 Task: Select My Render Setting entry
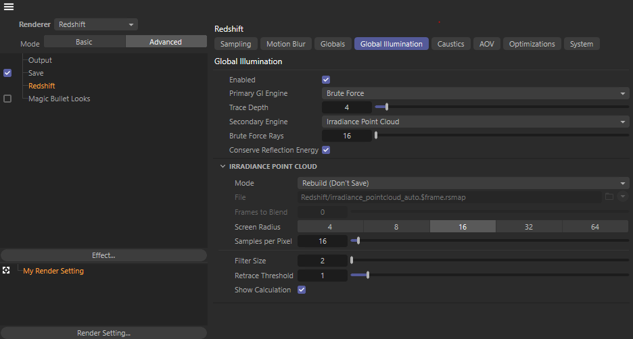53,271
